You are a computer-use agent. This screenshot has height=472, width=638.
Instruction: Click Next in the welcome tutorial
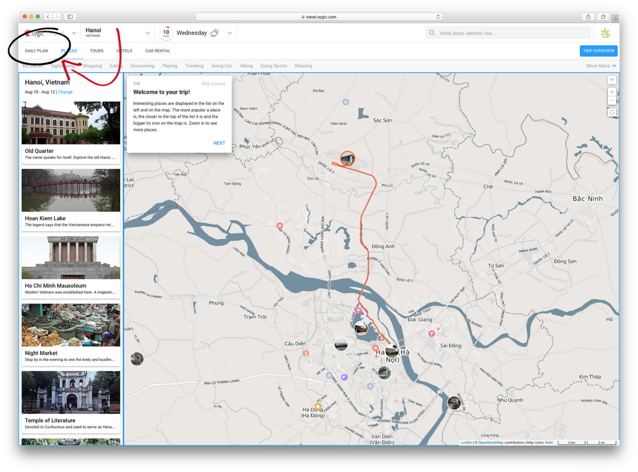(219, 143)
